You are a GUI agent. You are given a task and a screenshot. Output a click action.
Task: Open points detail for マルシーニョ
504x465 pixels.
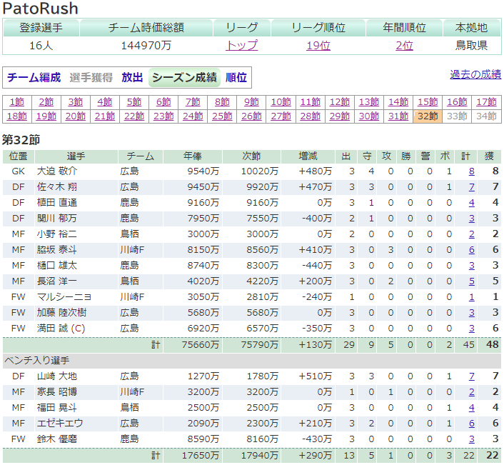click(x=472, y=297)
